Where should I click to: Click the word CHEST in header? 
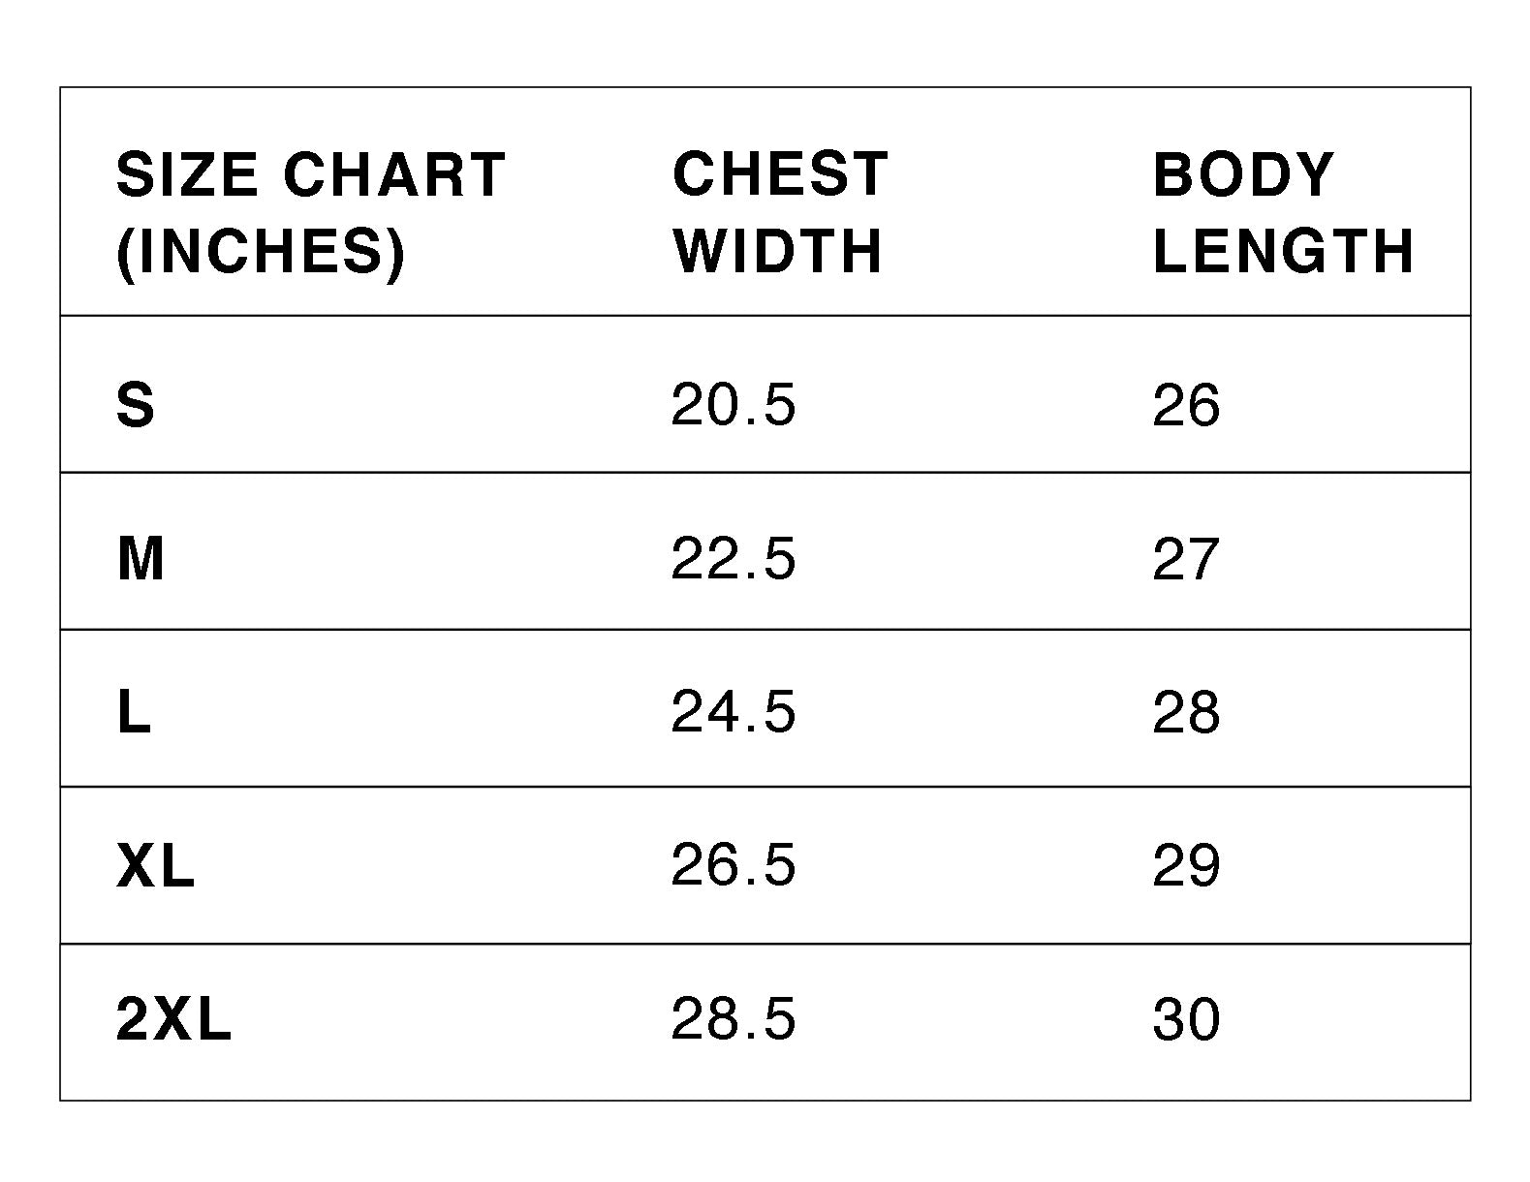coord(780,174)
